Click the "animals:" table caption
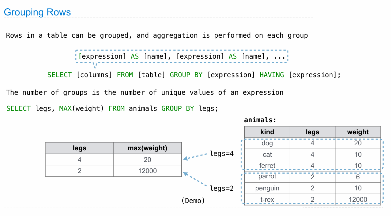391x216 pixels. pos(260,120)
